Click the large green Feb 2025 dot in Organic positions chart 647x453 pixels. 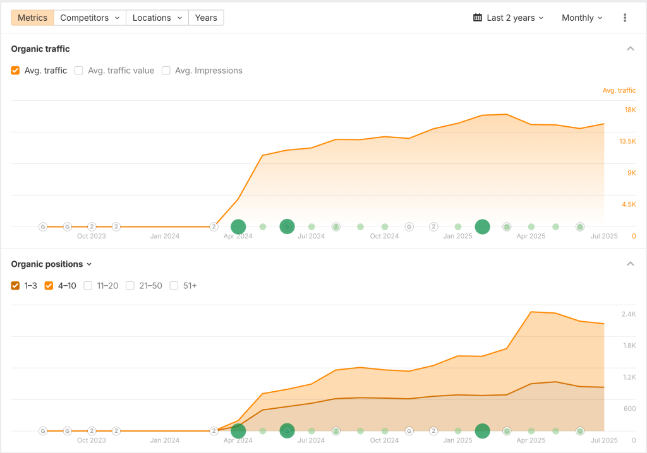(x=482, y=431)
